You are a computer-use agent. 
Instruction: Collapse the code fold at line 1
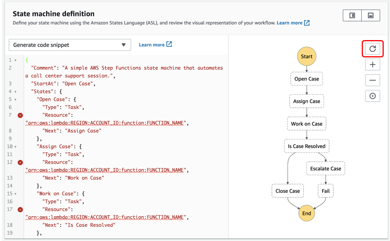point(15,61)
